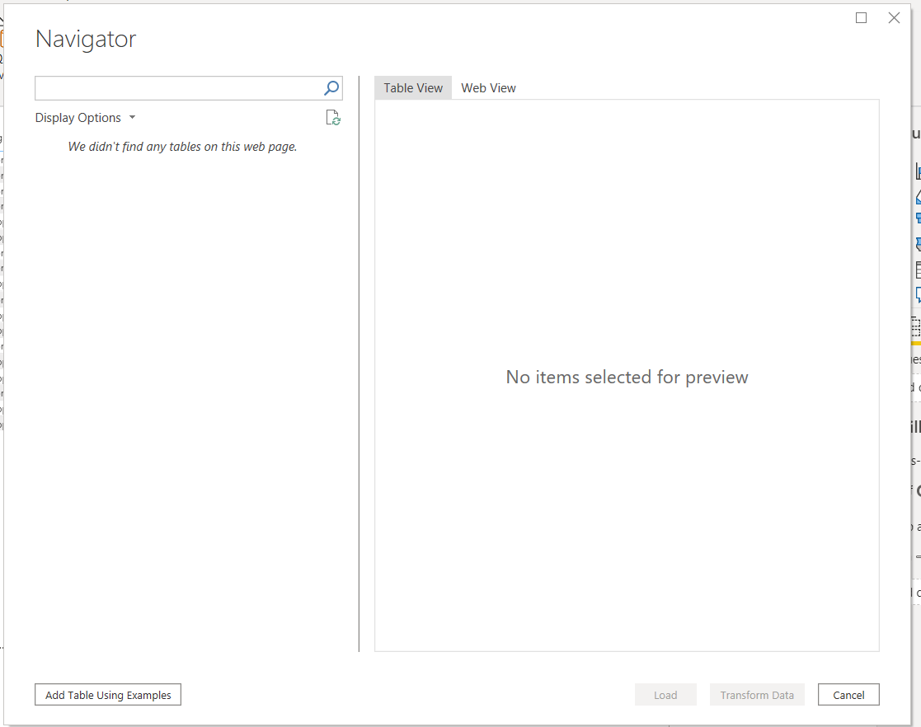This screenshot has height=727, width=921.
Task: Click the Add Table Using Examples button
Action: [108, 695]
